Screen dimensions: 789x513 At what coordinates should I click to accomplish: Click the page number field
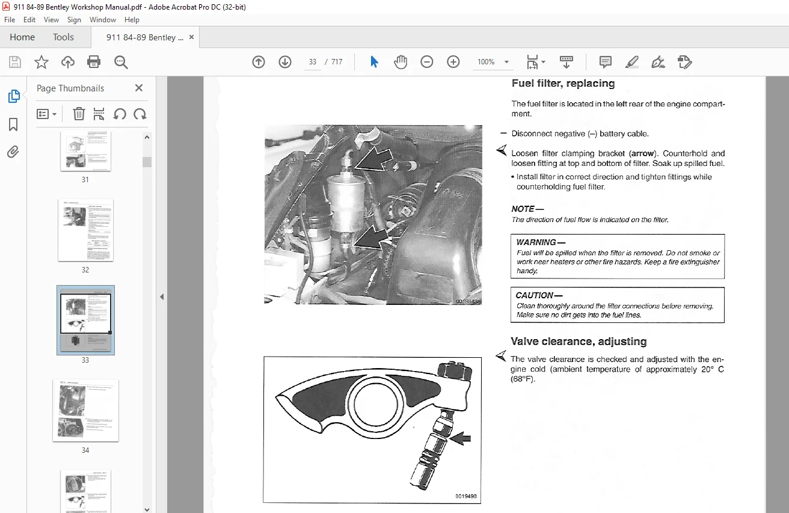313,62
